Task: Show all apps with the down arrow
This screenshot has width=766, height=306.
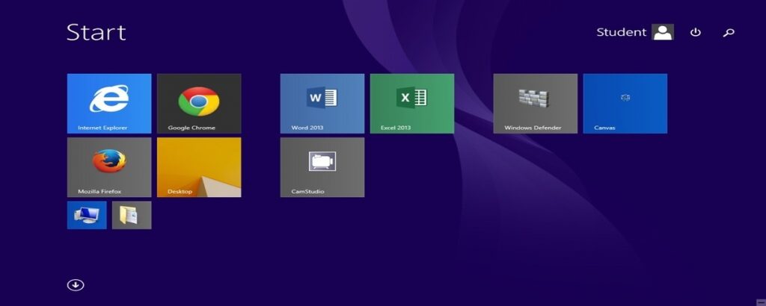Action: [76, 285]
